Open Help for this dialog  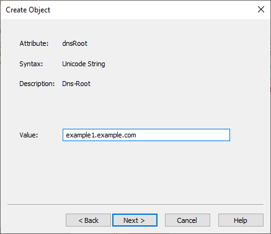pyautogui.click(x=241, y=220)
